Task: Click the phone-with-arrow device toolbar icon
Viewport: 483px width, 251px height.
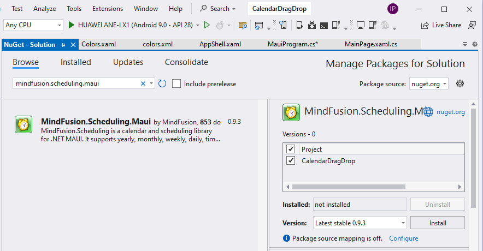Action: [x=299, y=25]
